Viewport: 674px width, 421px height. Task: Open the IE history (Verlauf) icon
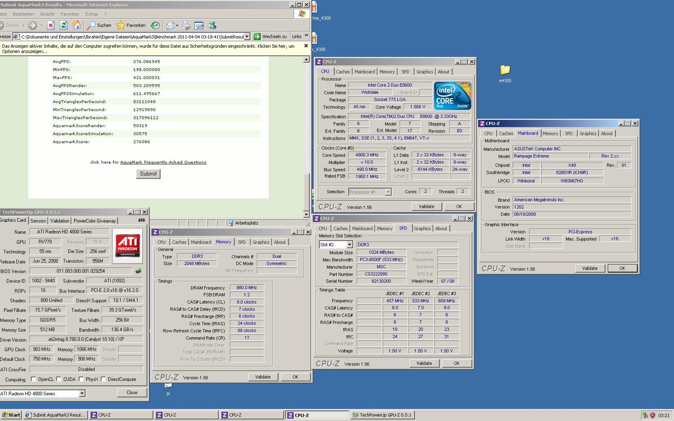[x=155, y=25]
